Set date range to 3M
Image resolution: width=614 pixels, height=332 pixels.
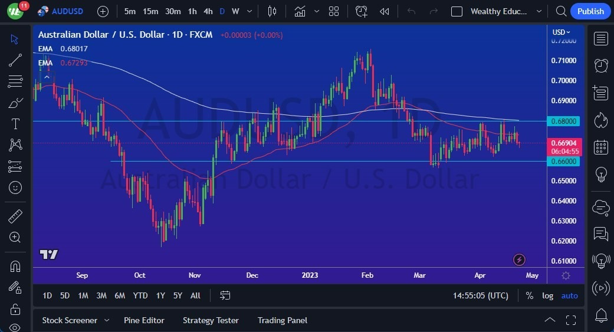(101, 295)
